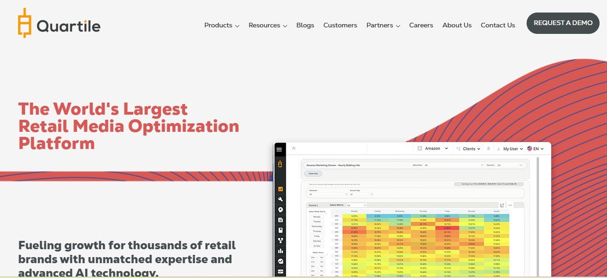Click the expand icon above the heatmap
Screen dimensions: 607x278
pyautogui.click(x=502, y=205)
